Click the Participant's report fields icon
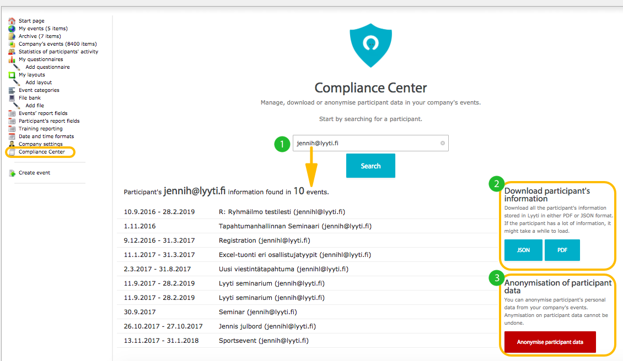 [x=12, y=121]
